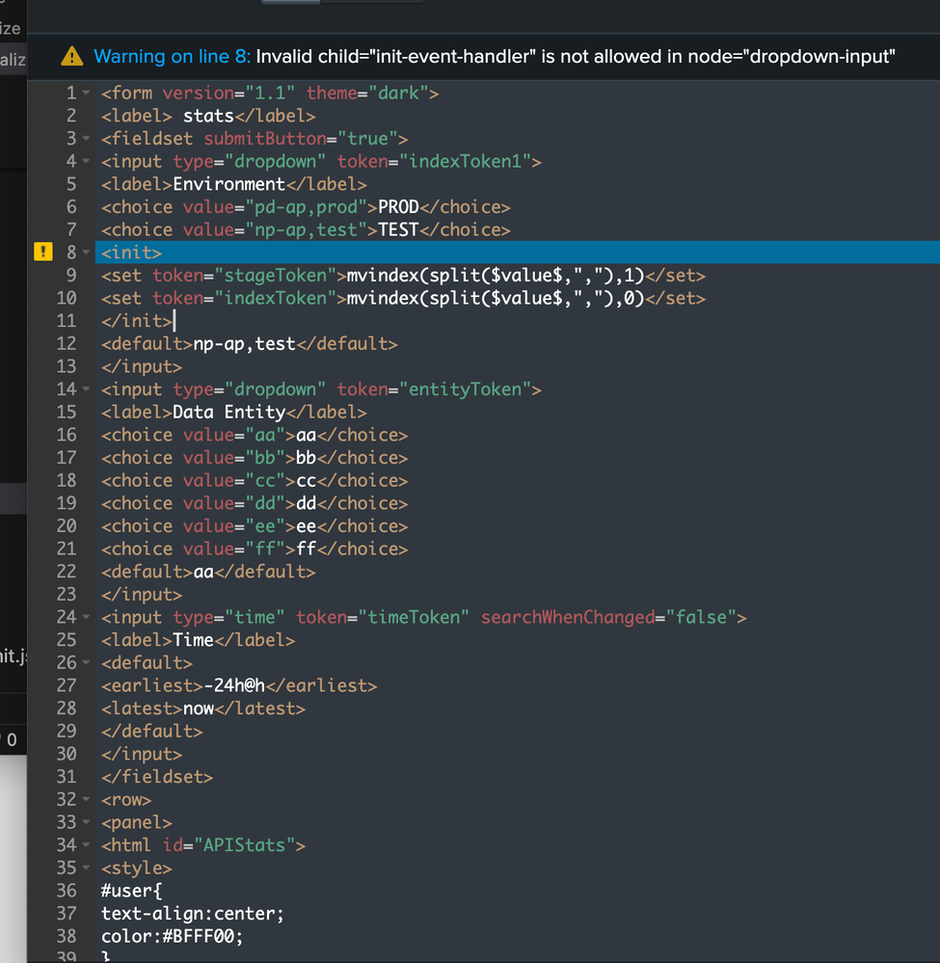
Task: Click the 'bb' choice on line 17
Action: pyautogui.click(x=306, y=458)
